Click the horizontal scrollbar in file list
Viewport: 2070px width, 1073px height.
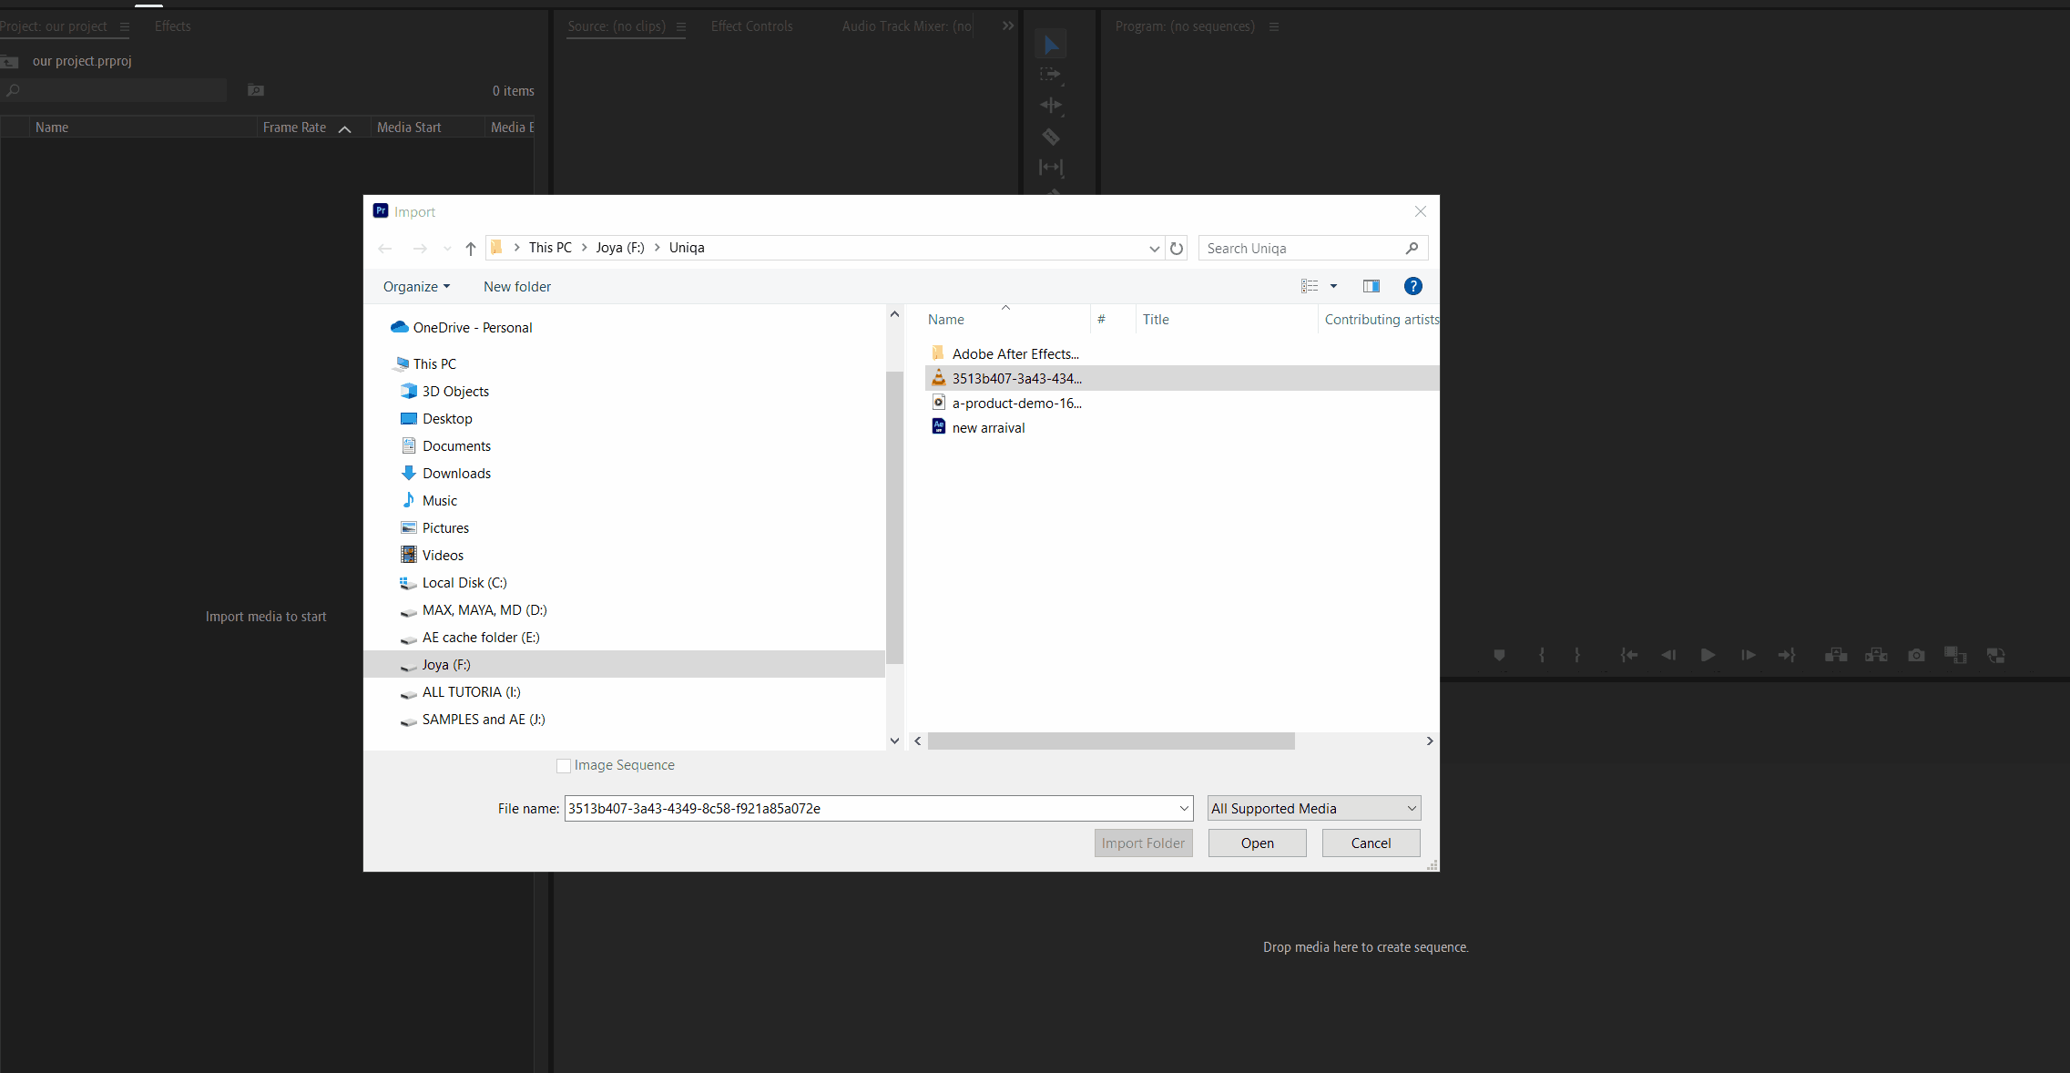pos(1111,741)
